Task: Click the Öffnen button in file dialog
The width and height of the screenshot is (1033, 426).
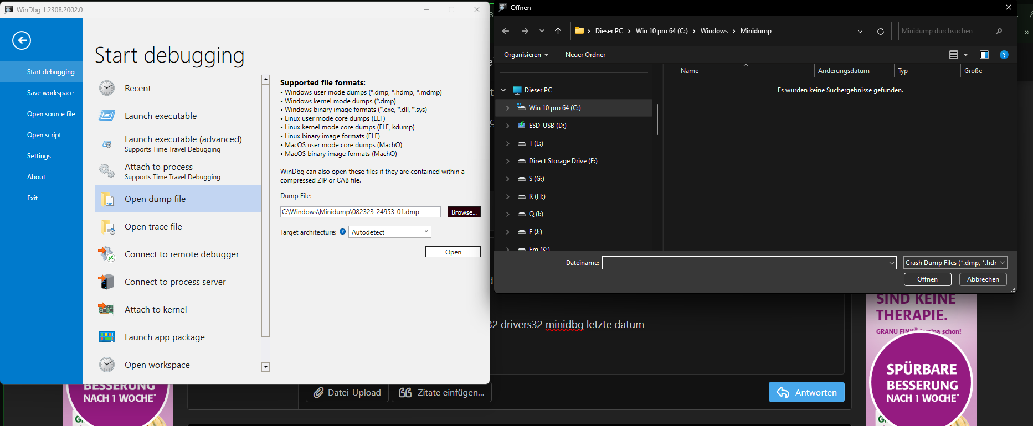Action: tap(927, 279)
